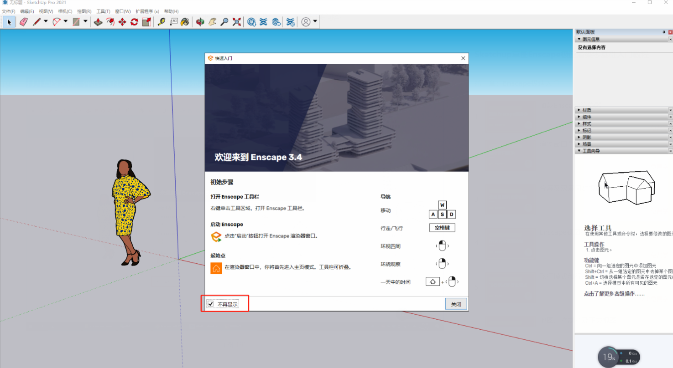Select the Paint Bucket tool
Viewport: 673px width, 368px height.
tap(185, 22)
